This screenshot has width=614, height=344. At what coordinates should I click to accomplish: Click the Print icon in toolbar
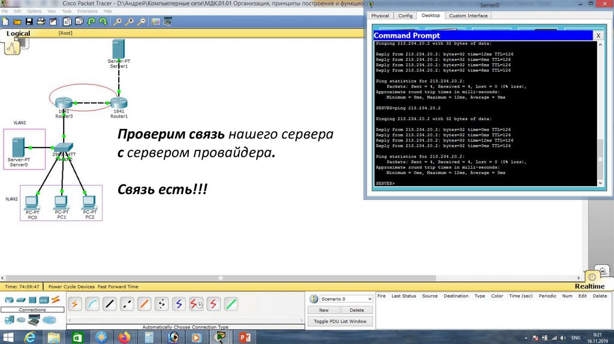[41, 22]
